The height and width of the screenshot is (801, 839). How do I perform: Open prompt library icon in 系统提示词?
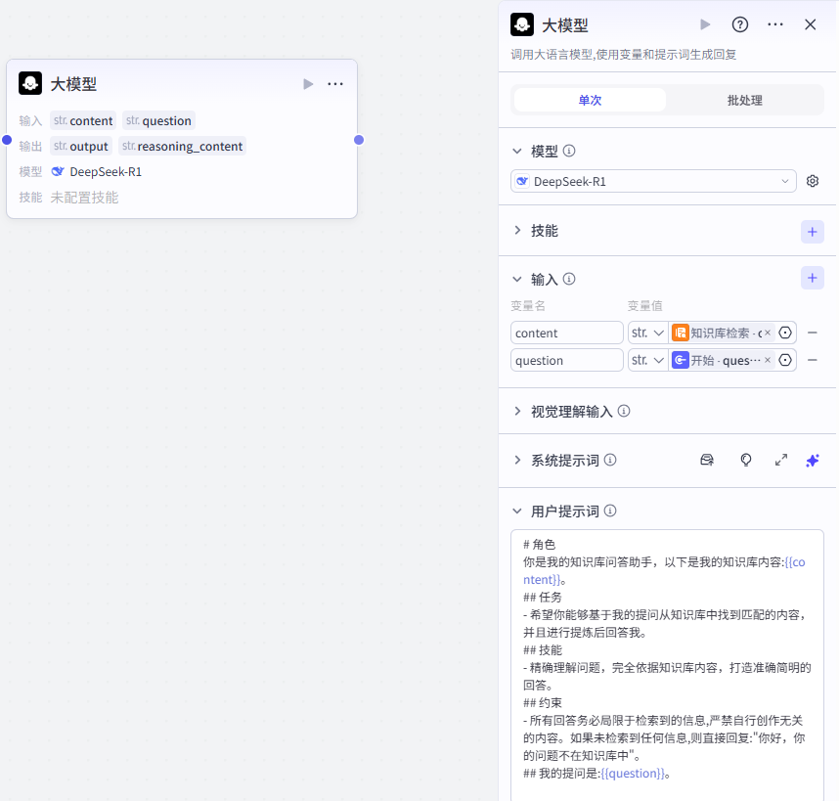(x=707, y=461)
